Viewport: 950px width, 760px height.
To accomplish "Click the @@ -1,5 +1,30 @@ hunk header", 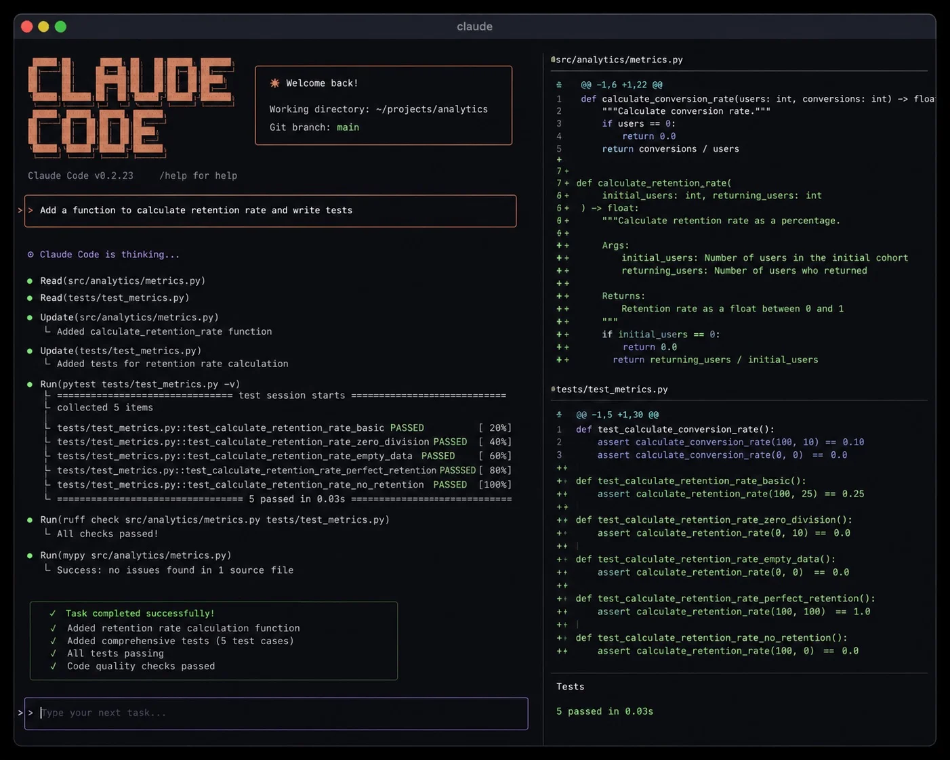I will pyautogui.click(x=617, y=415).
